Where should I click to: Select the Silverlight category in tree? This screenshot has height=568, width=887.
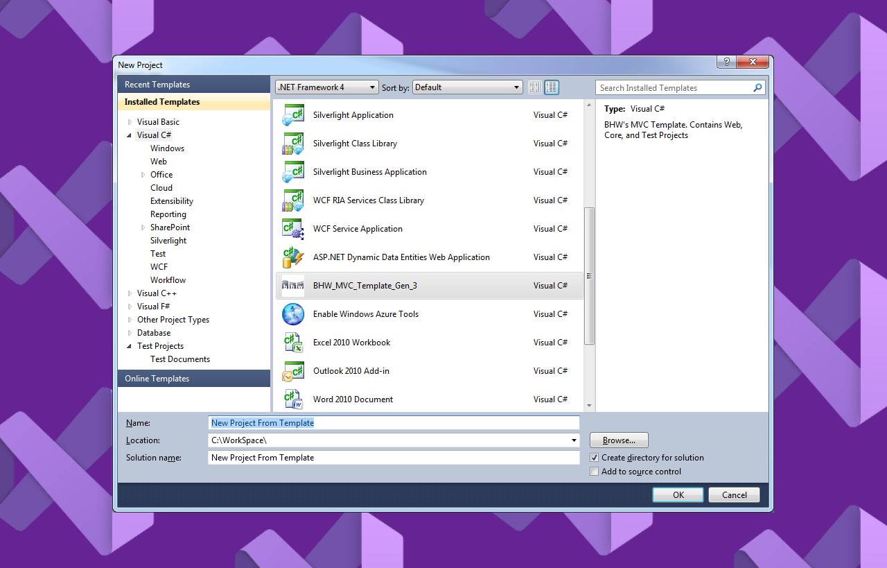[168, 241]
